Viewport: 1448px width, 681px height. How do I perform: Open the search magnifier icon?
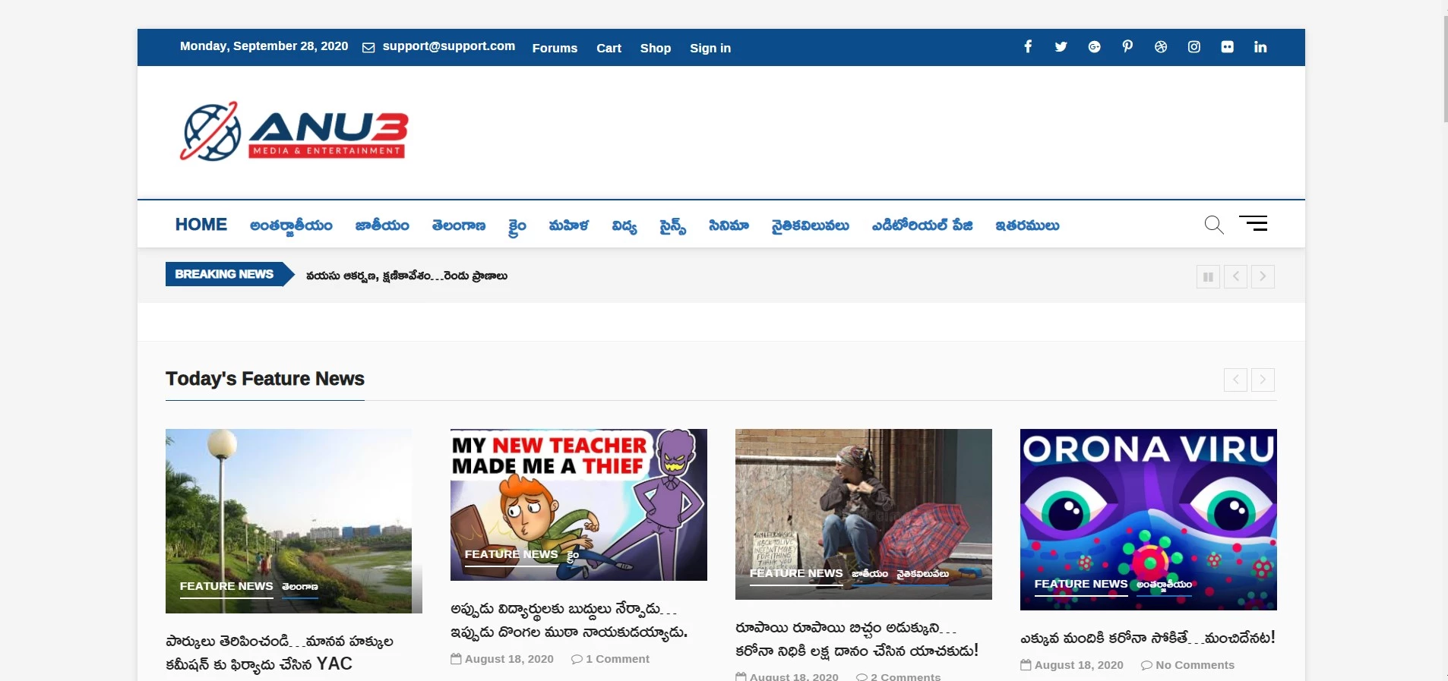click(x=1214, y=225)
